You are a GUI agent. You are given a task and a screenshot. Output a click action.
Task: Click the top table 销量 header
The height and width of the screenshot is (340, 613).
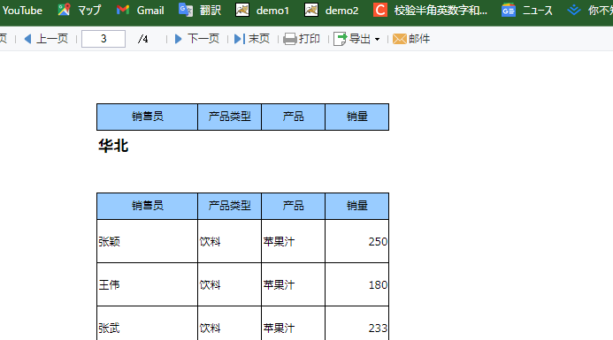coord(357,117)
